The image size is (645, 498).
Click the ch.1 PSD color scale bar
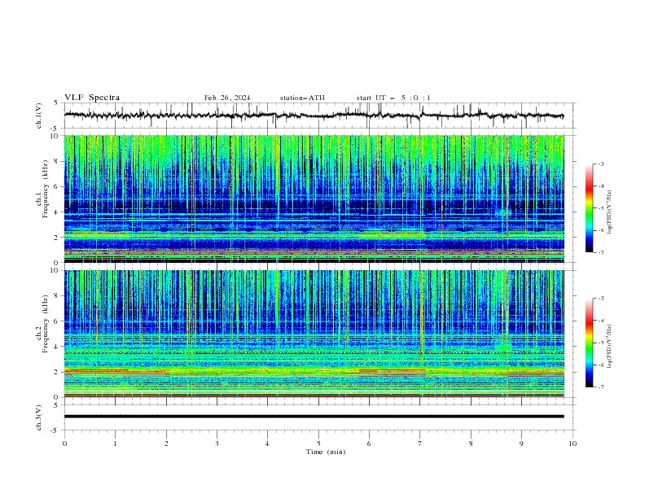(590, 208)
